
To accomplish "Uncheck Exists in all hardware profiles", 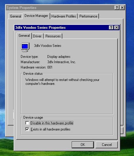I will 27,129.
